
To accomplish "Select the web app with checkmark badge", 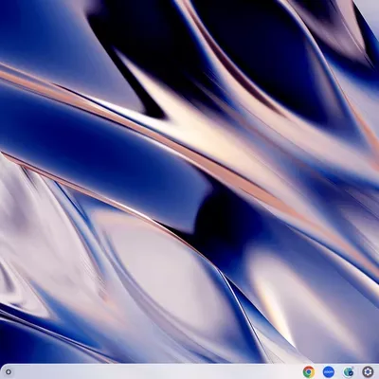I will tap(348, 371).
